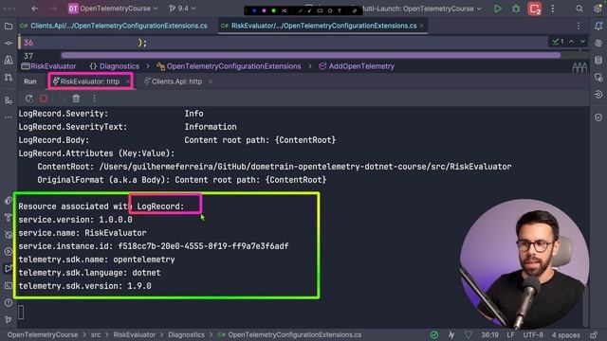Open the 4 spaces indent settings
Screen dimensions: 607x341
point(566,334)
